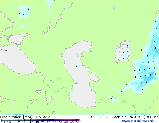
Task: Click the Aral Sea water body
Action: coord(123,53)
